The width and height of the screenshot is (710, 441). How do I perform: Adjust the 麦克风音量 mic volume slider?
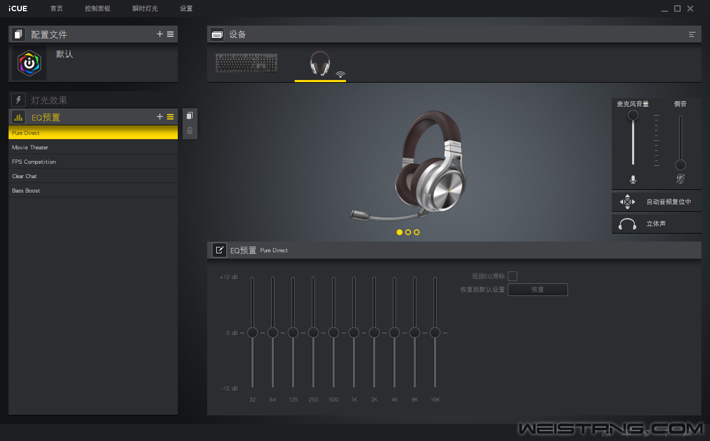pyautogui.click(x=633, y=115)
